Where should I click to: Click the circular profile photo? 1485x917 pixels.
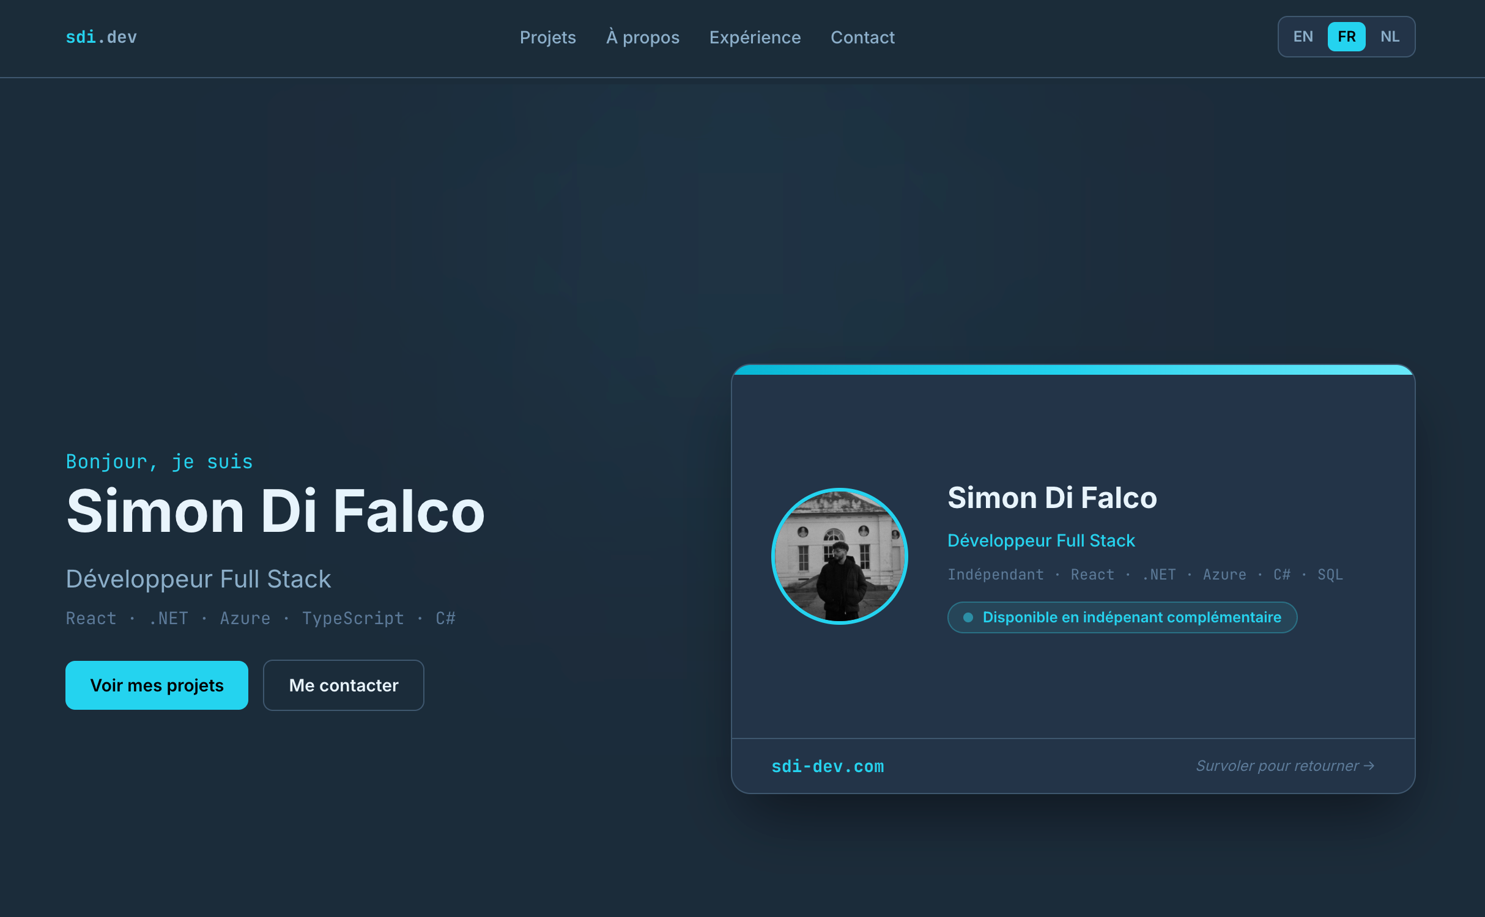click(840, 556)
